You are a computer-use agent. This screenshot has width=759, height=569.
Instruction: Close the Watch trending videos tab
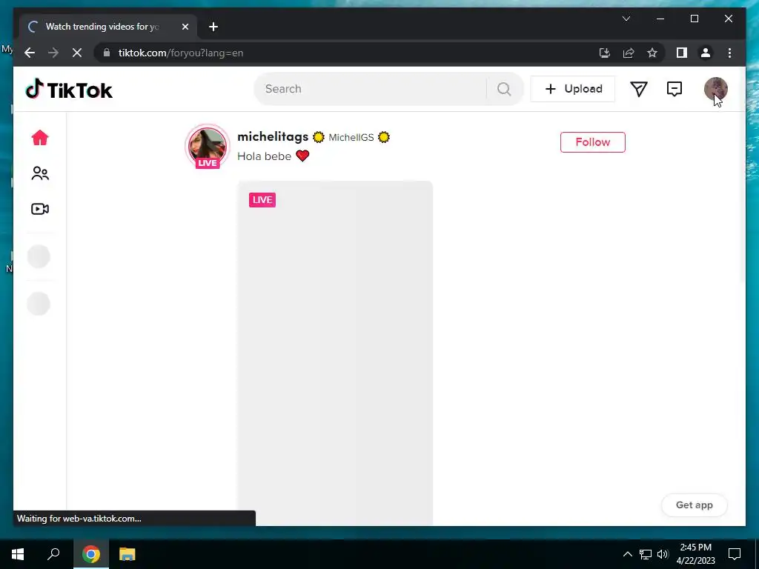185,27
